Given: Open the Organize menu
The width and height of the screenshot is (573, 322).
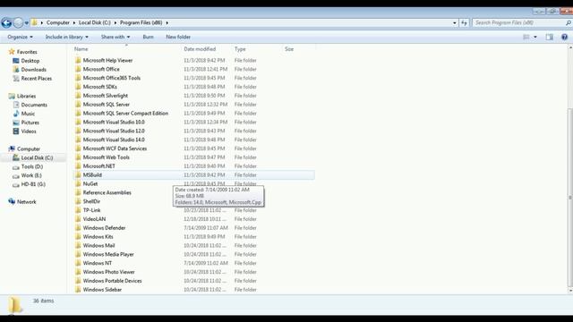Looking at the screenshot, I should [20, 37].
